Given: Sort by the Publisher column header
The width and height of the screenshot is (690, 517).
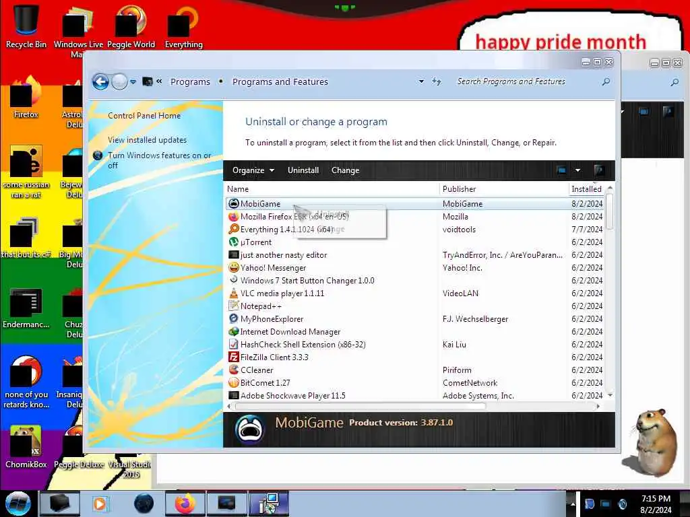Looking at the screenshot, I should point(504,189).
